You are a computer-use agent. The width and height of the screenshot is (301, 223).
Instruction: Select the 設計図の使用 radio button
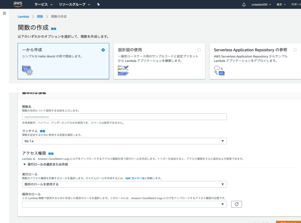(199, 50)
